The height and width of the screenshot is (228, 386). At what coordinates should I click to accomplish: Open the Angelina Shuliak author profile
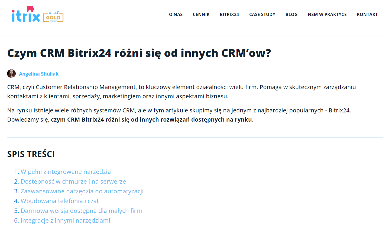[x=39, y=74]
